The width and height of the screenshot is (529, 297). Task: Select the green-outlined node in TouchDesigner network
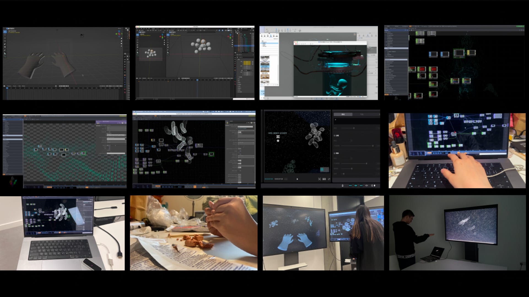459,53
